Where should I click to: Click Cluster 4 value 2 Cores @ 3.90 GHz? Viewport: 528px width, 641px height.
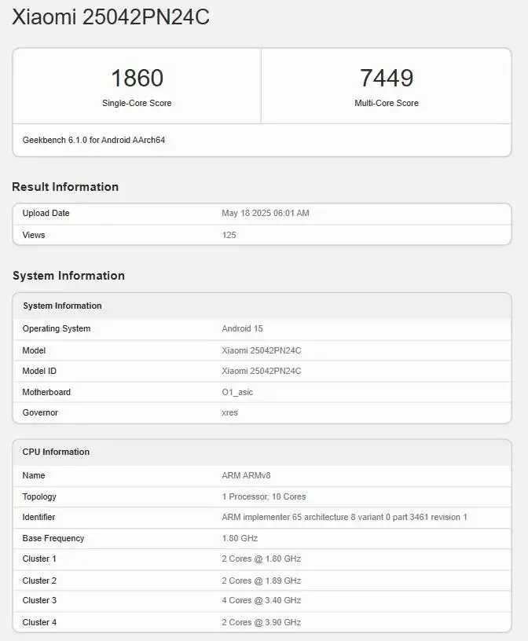click(x=262, y=622)
